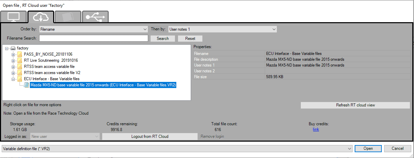The height and width of the screenshot is (158, 414).
Task: Reset the filename search
Action: pos(190,39)
